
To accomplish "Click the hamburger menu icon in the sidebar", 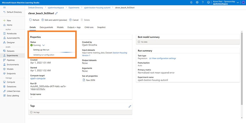I will point(4,7).
